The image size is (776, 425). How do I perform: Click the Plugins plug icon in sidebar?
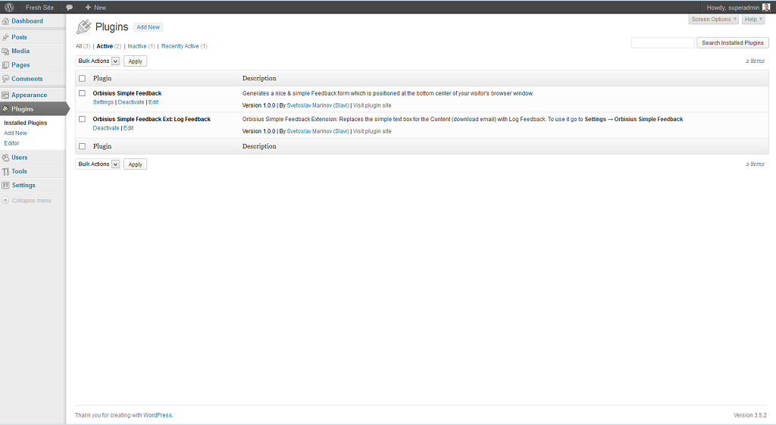click(x=5, y=109)
